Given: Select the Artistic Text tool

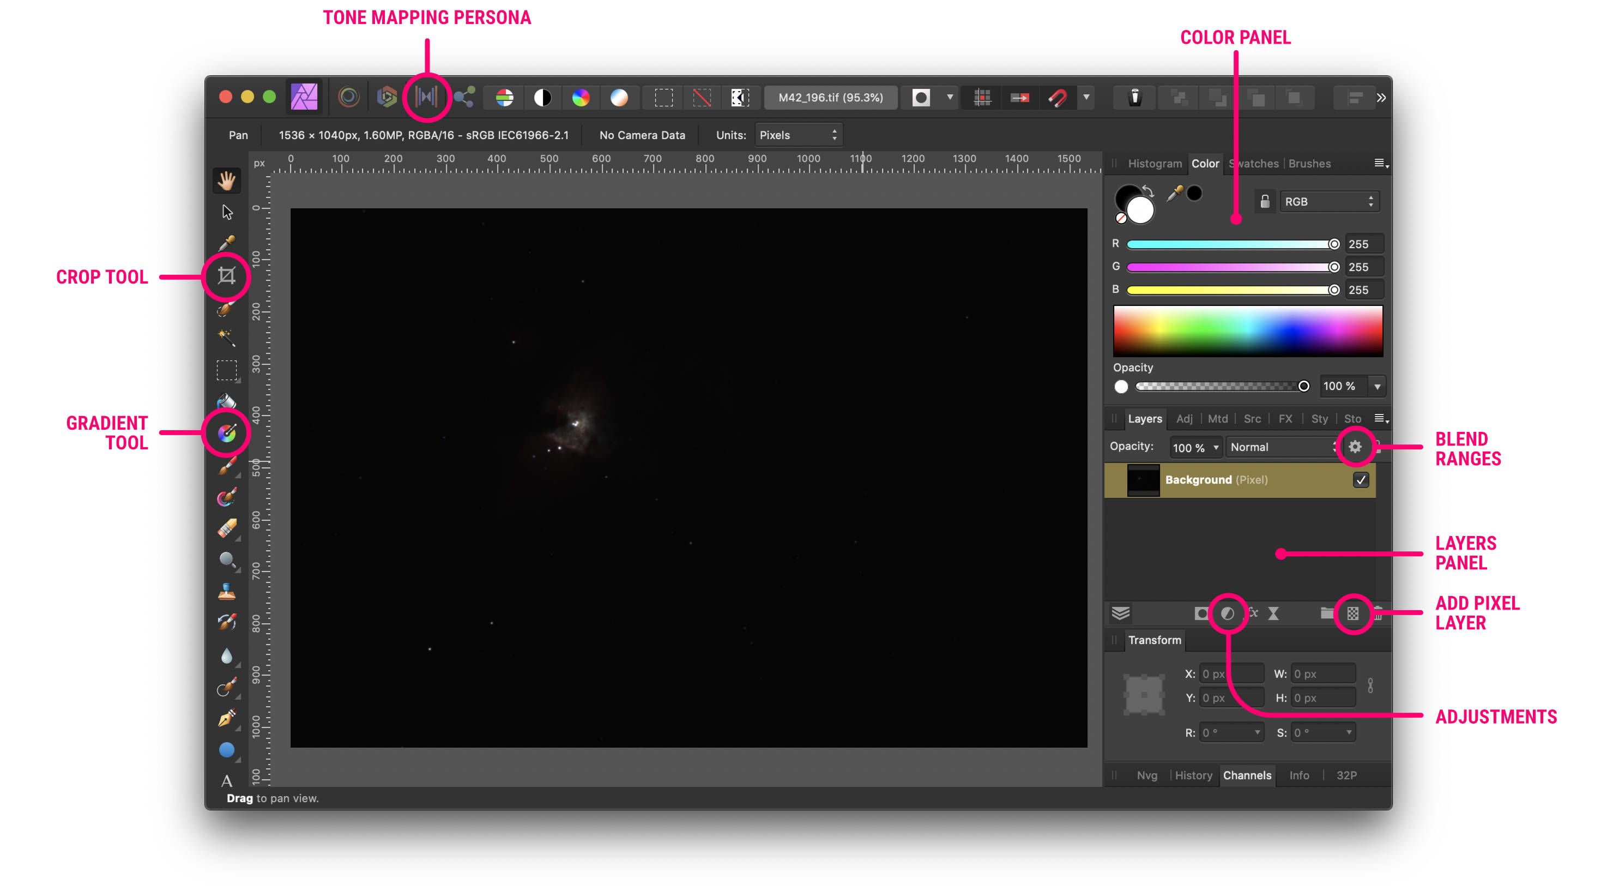Looking at the screenshot, I should click(x=226, y=780).
